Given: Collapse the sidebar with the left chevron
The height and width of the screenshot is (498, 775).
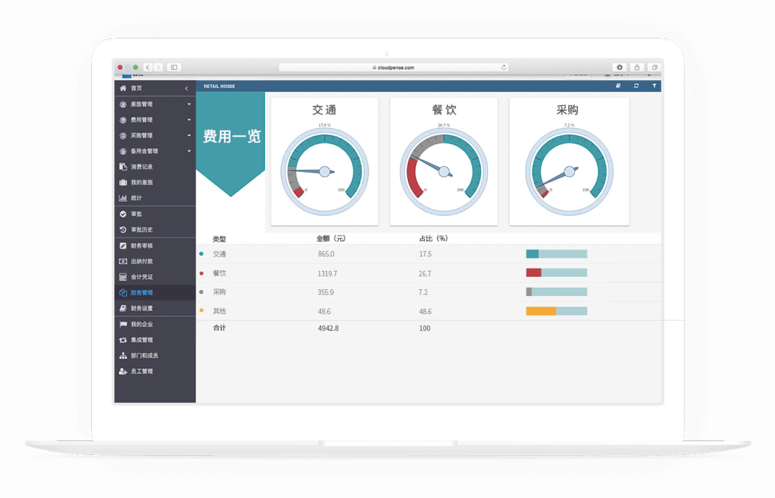Looking at the screenshot, I should coord(186,89).
